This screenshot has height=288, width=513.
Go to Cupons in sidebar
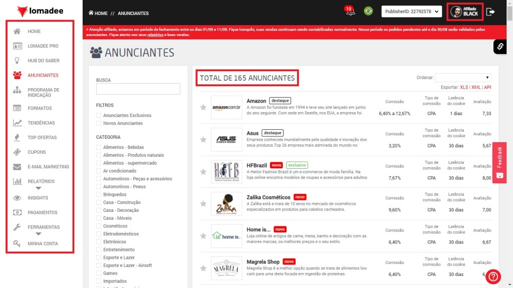point(37,152)
